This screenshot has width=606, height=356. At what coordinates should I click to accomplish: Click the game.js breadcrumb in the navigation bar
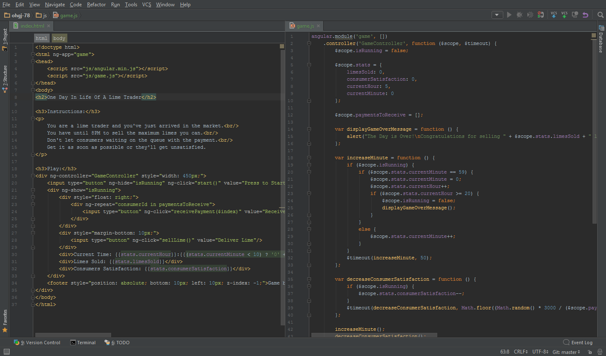point(65,15)
